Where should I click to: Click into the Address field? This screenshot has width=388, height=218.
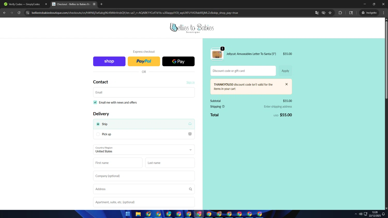(144, 189)
